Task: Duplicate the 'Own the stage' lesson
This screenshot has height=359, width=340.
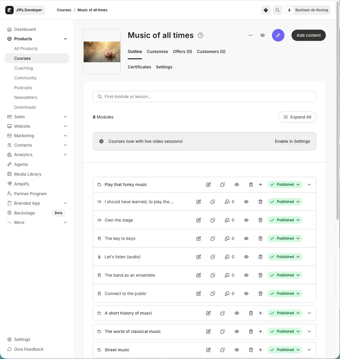Action: pyautogui.click(x=213, y=220)
